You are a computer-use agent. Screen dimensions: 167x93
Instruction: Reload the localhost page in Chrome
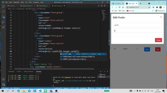pos(120,7)
